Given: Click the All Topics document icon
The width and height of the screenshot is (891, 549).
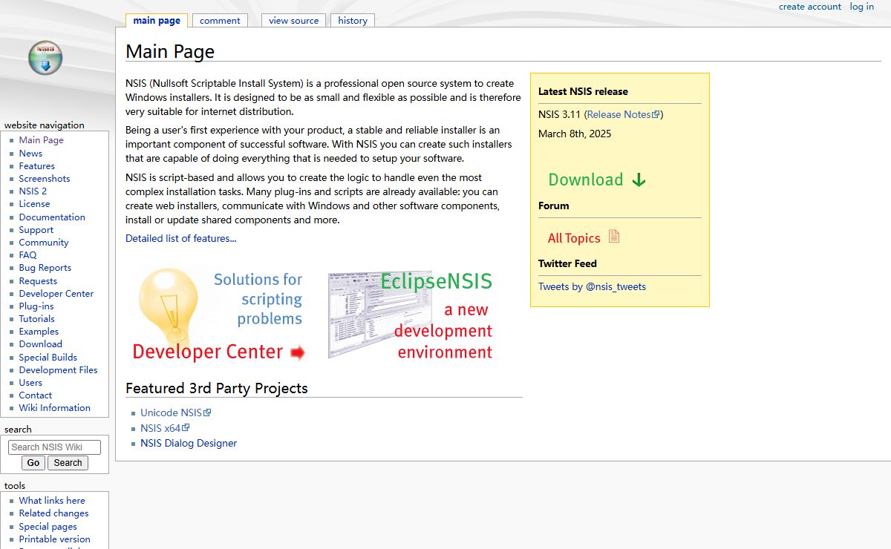Looking at the screenshot, I should point(614,237).
